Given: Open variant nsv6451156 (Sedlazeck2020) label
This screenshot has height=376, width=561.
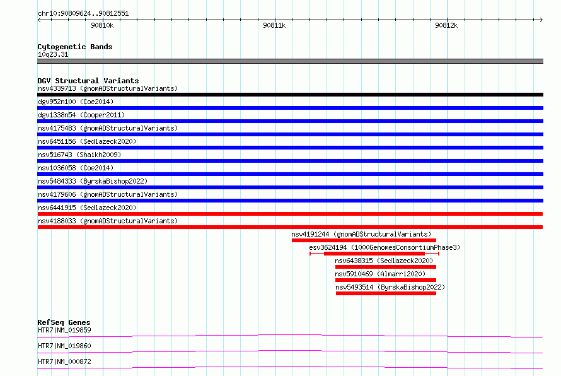Looking at the screenshot, I should pos(87,141).
